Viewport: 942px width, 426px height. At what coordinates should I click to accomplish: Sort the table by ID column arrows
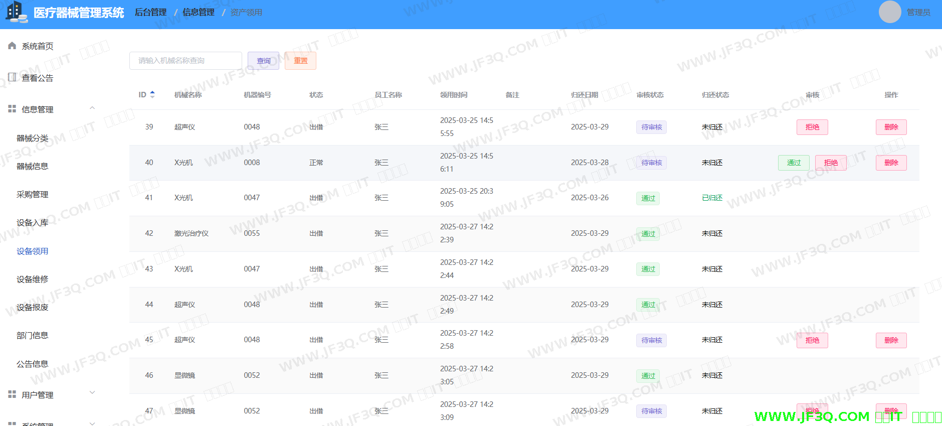pos(152,94)
